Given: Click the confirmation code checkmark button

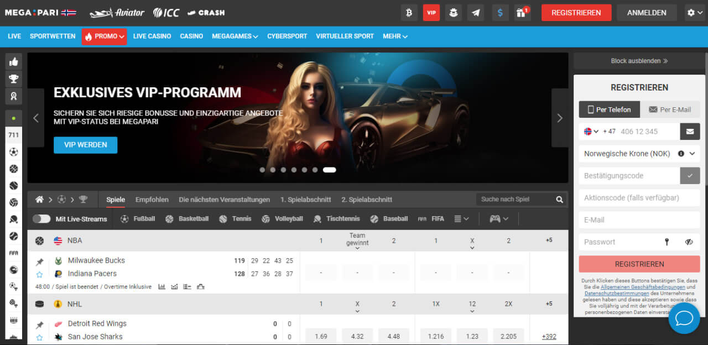Looking at the screenshot, I should pyautogui.click(x=690, y=176).
